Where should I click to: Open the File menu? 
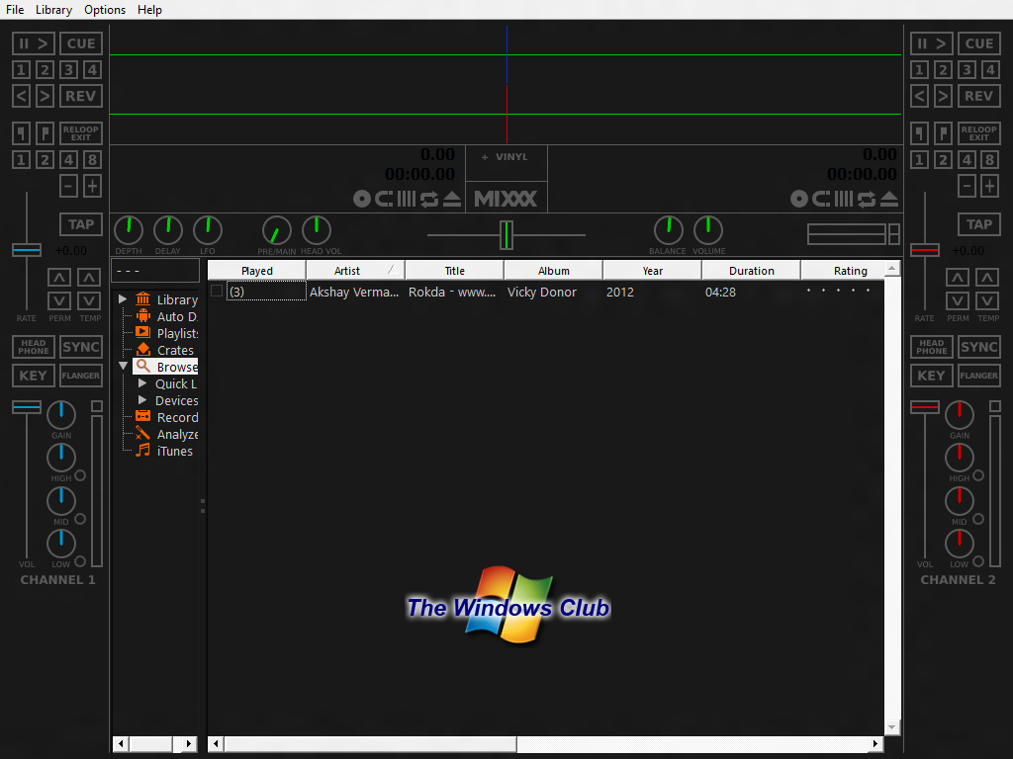coord(15,10)
